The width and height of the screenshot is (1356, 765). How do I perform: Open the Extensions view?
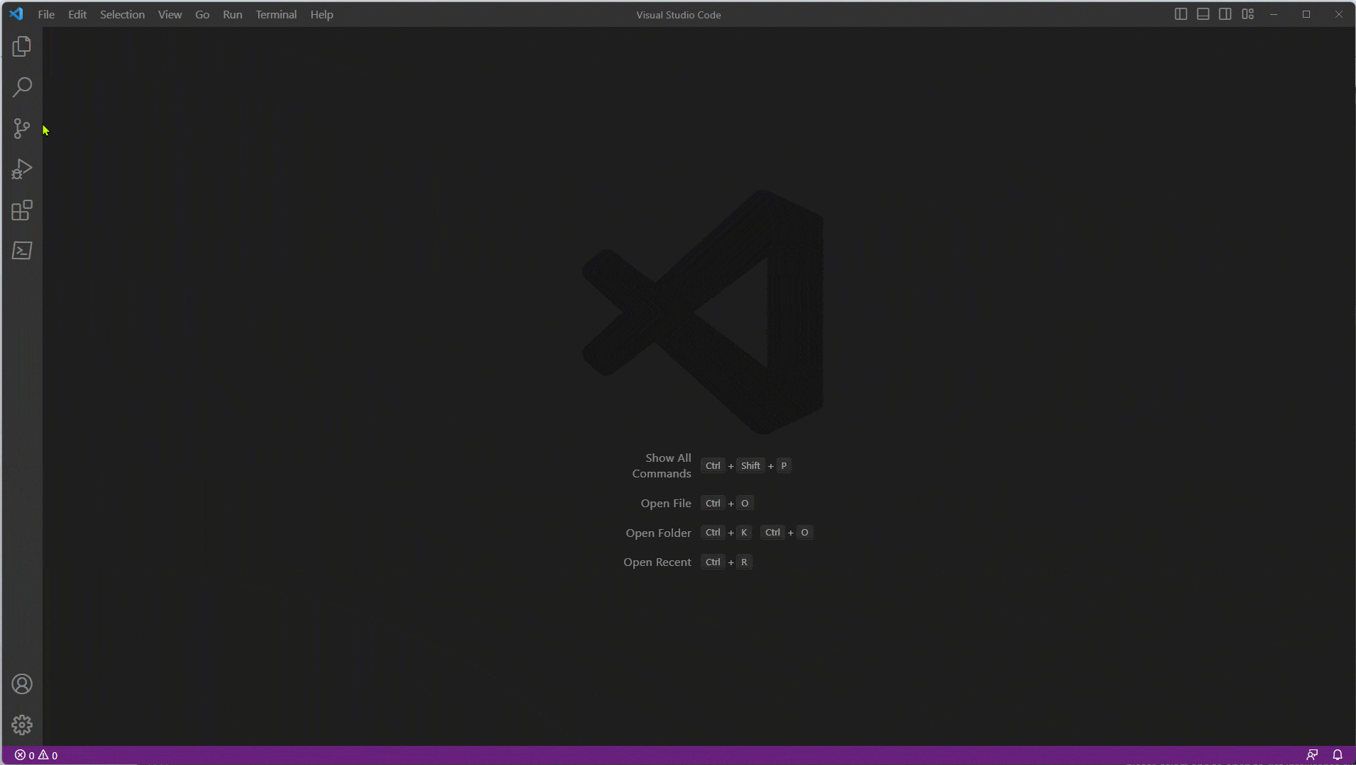[x=21, y=210]
